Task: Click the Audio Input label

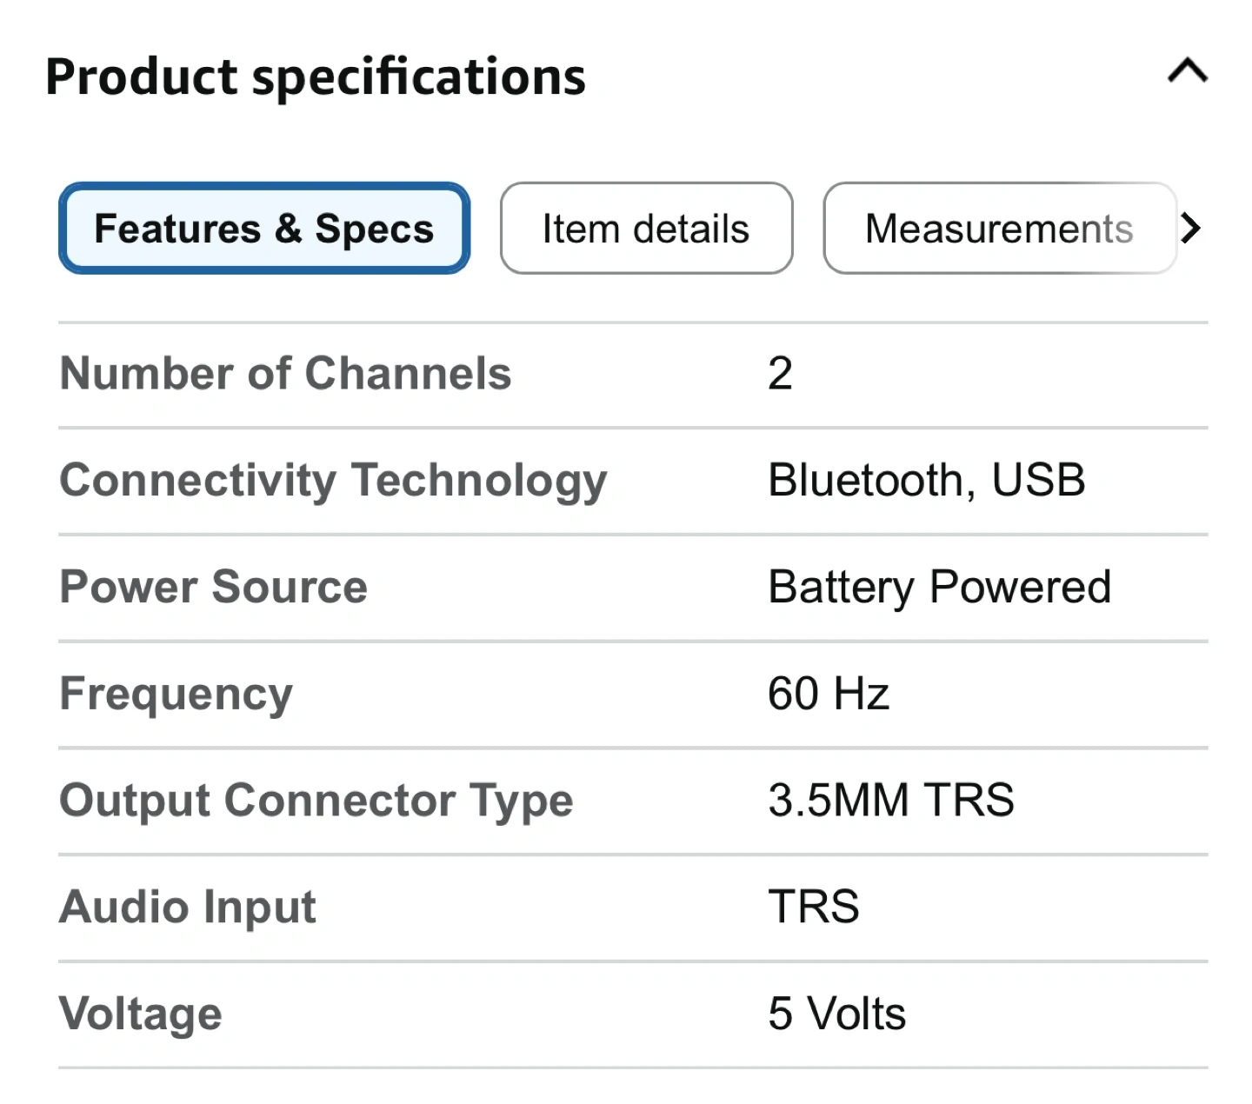Action: click(x=188, y=907)
